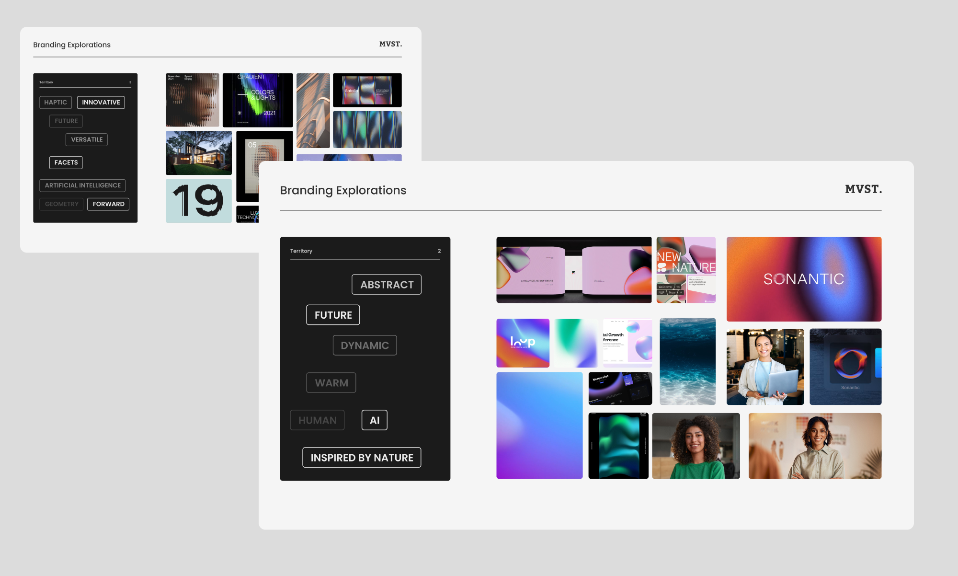Open the modern house at night thumbnail
The height and width of the screenshot is (576, 958).
coord(198,153)
